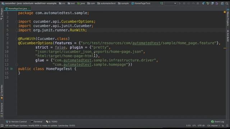The width and height of the screenshot is (230, 129).
Task: Click the tool window quick-access icon in status bar
Action: 2,126
